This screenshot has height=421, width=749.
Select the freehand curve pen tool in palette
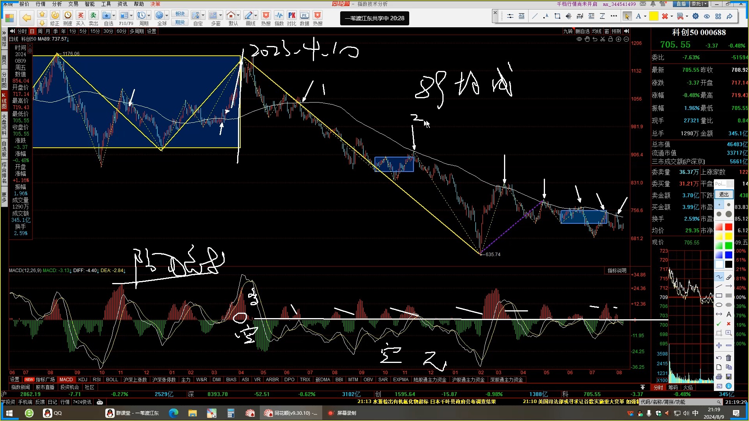point(719,277)
